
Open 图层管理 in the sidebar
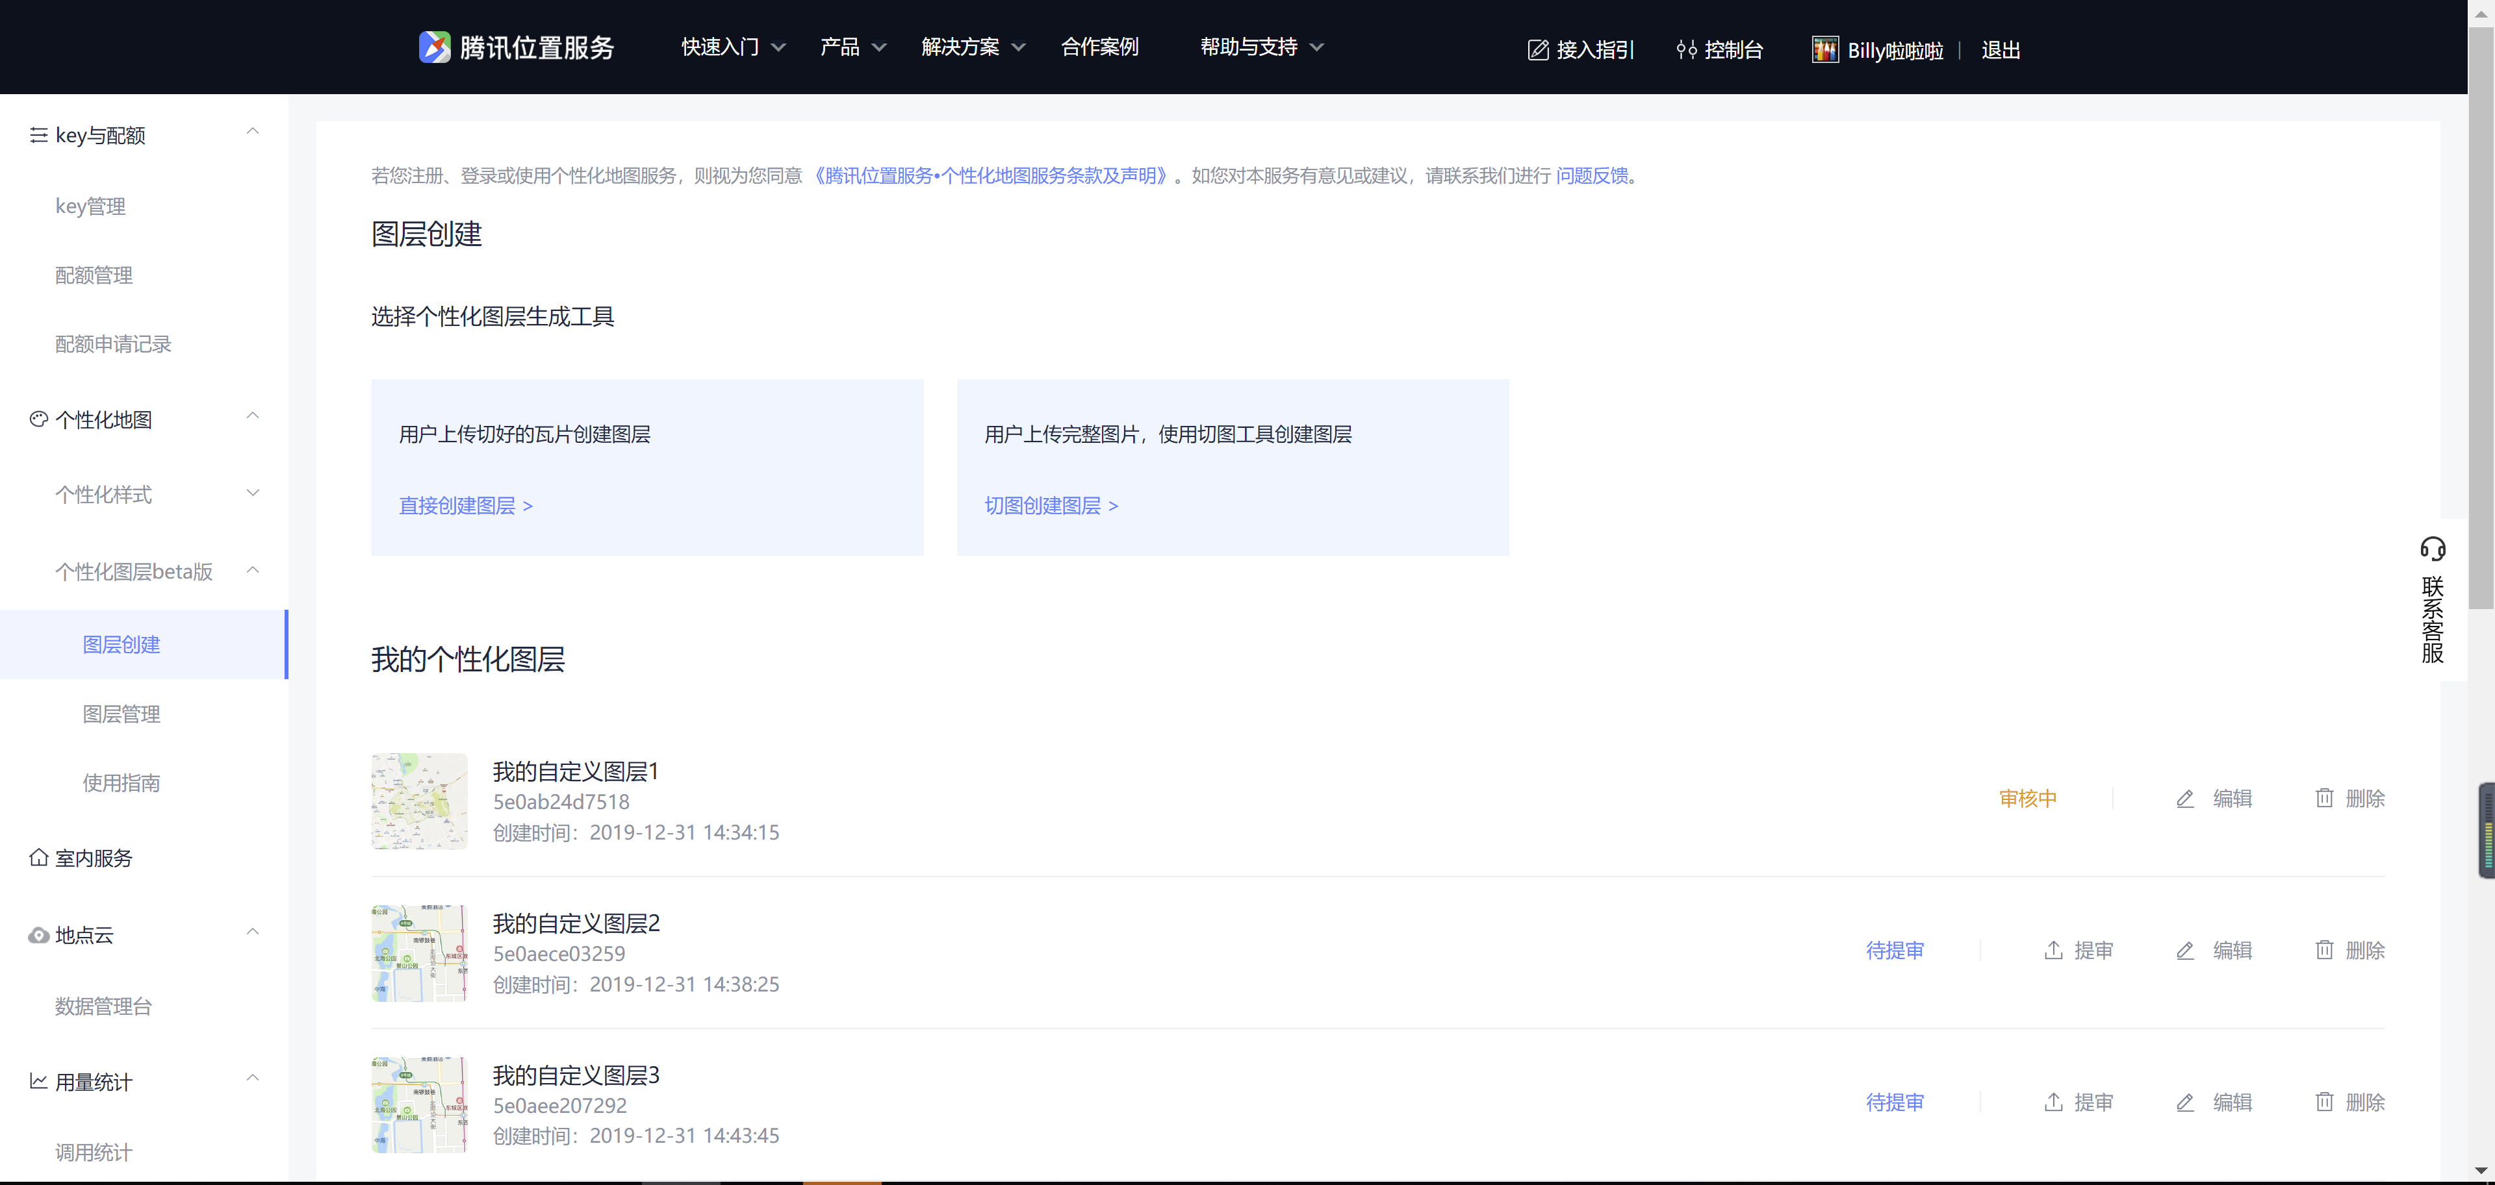click(x=121, y=714)
